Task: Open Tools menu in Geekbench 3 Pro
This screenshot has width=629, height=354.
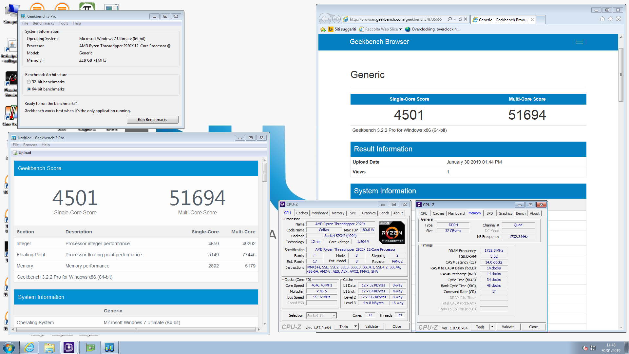Action: (x=63, y=23)
